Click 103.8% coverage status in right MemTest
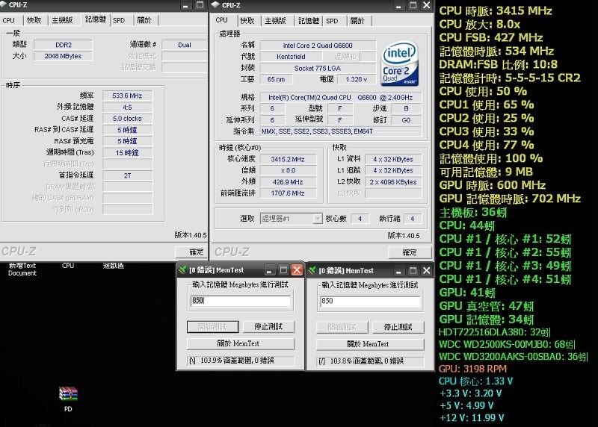598x427 pixels. [x=370, y=361]
